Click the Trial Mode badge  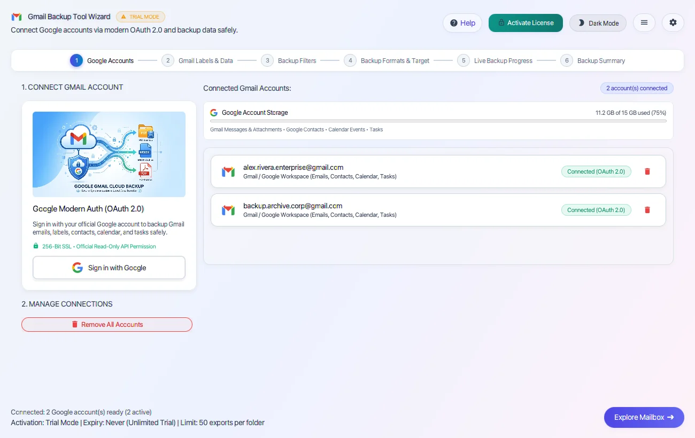click(x=141, y=17)
